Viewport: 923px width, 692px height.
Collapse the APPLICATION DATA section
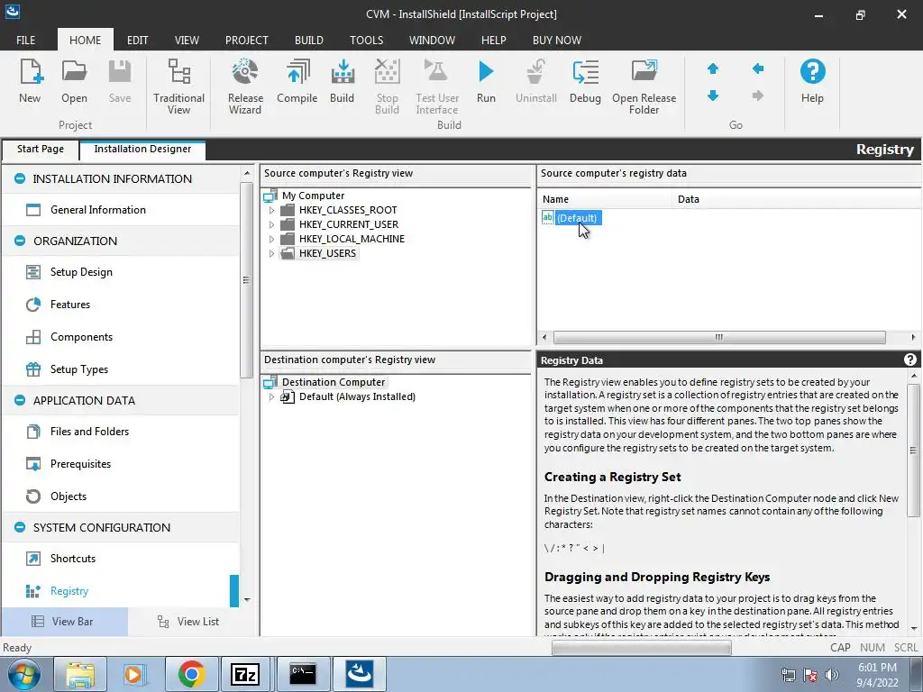(x=20, y=400)
